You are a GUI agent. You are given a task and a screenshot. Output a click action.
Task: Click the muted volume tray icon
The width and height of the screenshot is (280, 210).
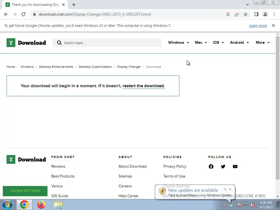point(252,205)
